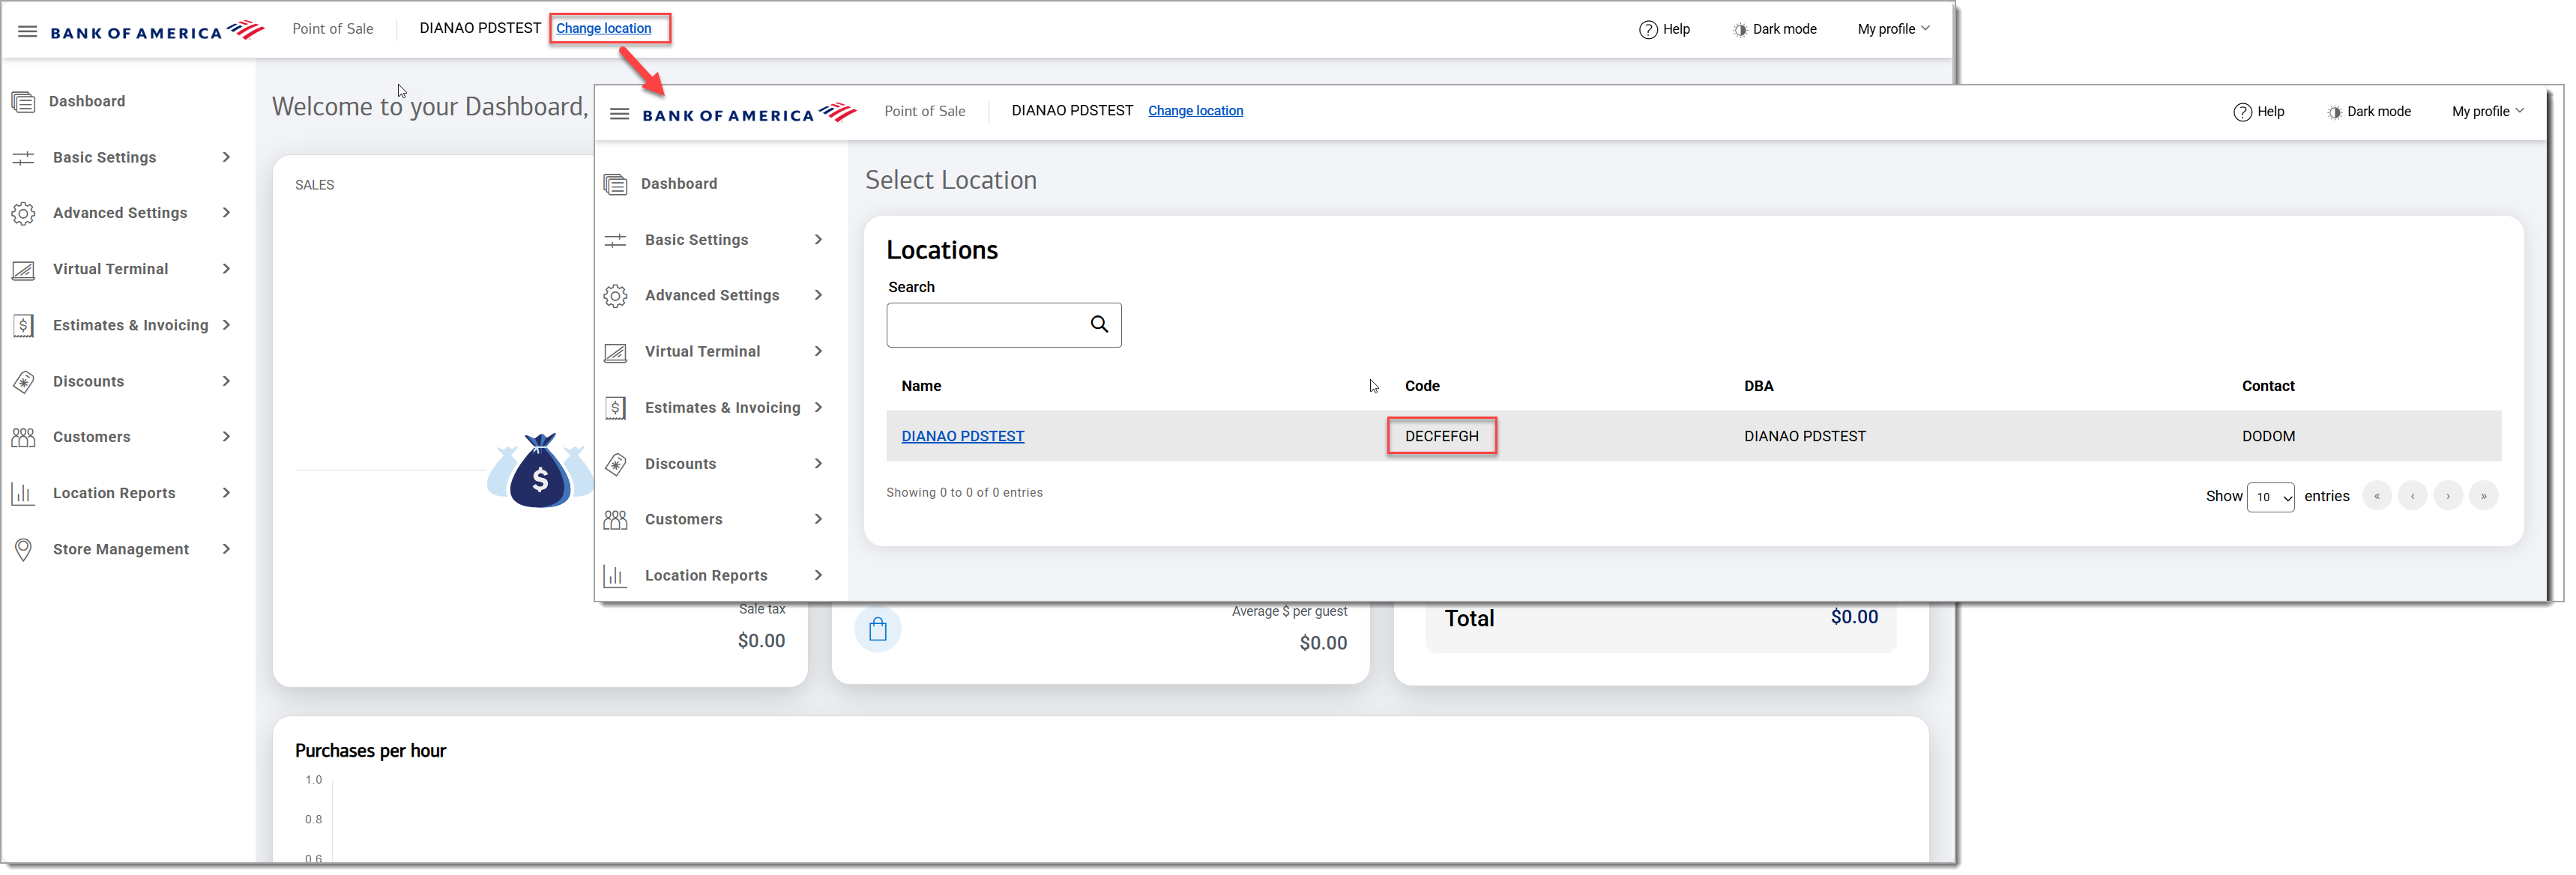Click Virtual Terminal icon in Select Location window
The width and height of the screenshot is (2576, 875).
coord(615,352)
